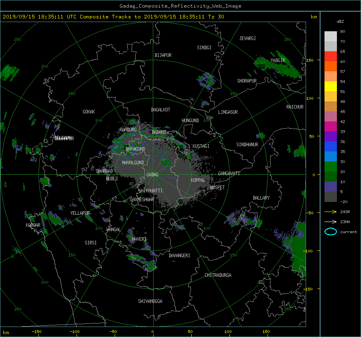Click the KOPPAL city label
This screenshot has height=337, width=361.
coord(198,180)
